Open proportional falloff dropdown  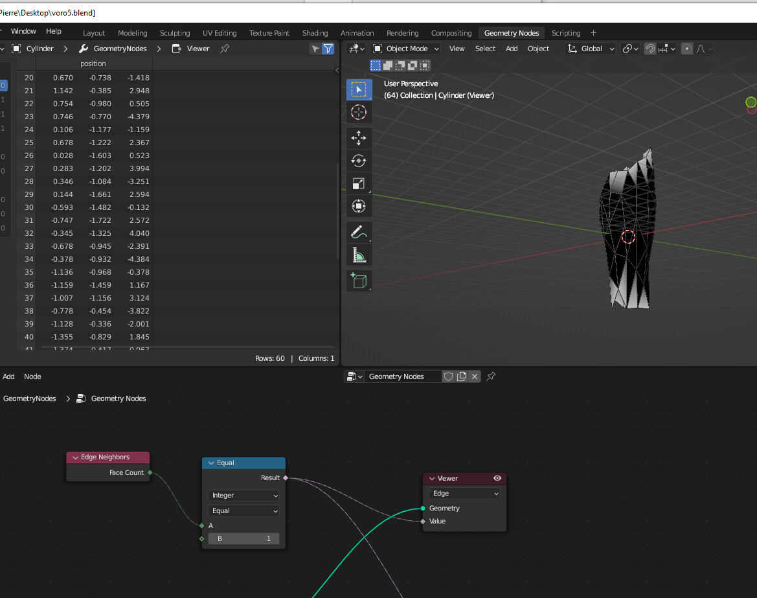(x=703, y=49)
